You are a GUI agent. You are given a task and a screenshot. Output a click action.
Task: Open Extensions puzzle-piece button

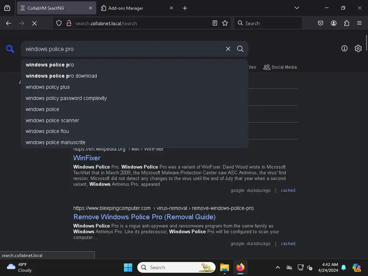pos(347,23)
